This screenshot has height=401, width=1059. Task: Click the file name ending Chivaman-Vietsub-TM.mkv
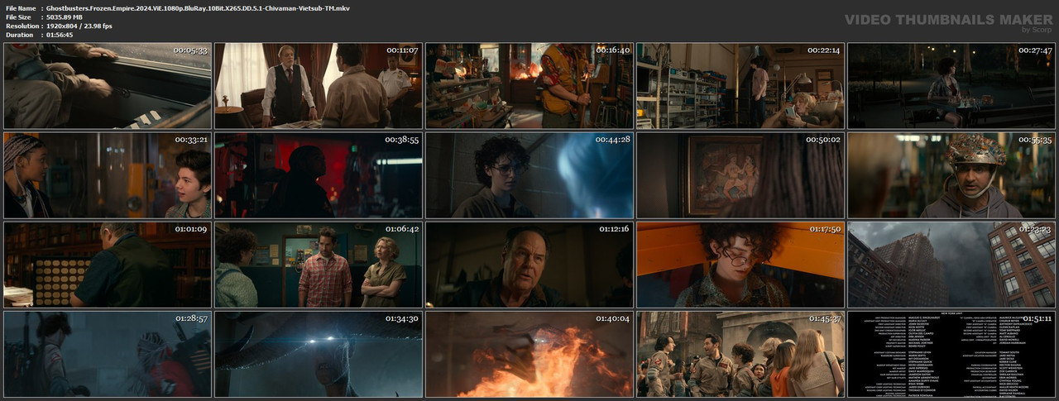[198, 7]
